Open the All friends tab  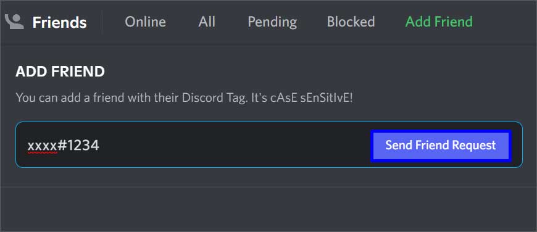click(x=207, y=22)
